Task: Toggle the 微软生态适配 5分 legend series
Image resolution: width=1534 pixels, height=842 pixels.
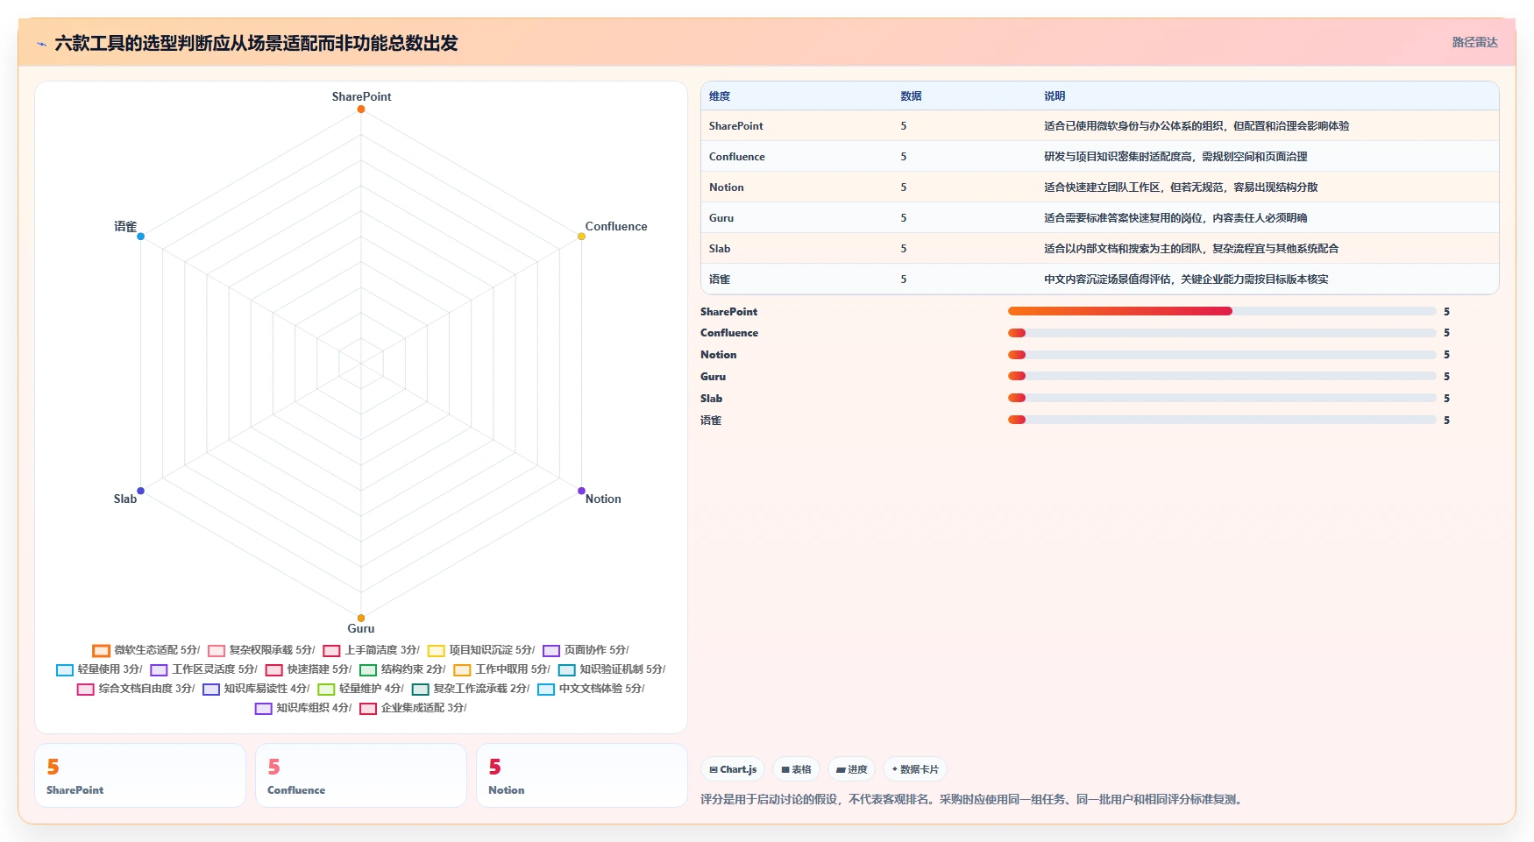Action: (x=146, y=650)
